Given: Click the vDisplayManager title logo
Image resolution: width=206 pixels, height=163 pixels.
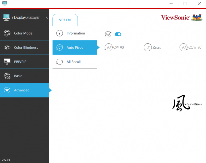Looking at the screenshot, I should (21, 17).
